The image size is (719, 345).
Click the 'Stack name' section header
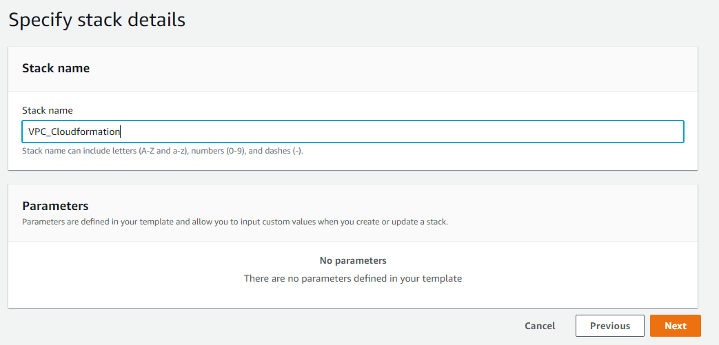[56, 68]
